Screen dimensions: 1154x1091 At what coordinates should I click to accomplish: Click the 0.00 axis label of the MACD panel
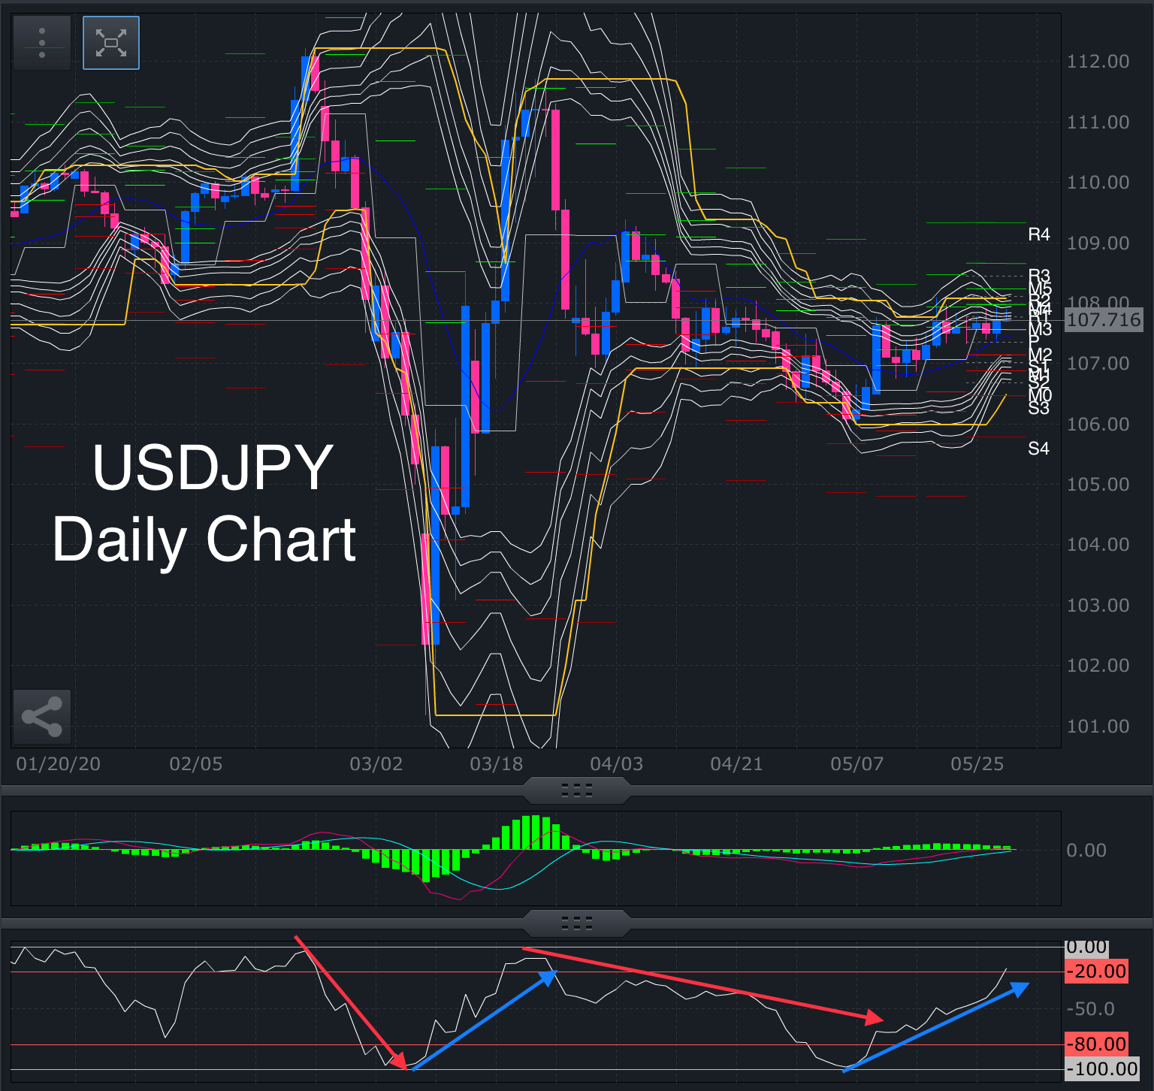(1086, 851)
